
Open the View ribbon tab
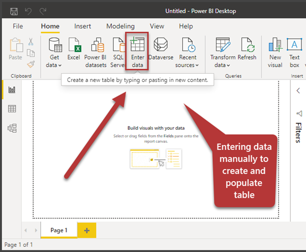click(157, 26)
